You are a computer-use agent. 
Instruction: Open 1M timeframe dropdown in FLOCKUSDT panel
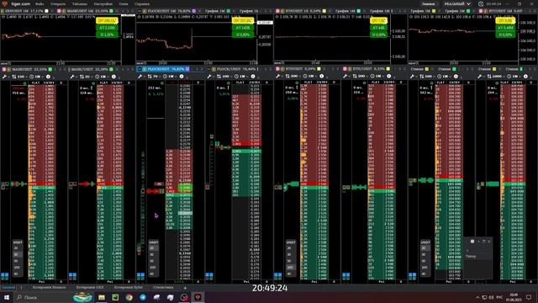(x=170, y=77)
